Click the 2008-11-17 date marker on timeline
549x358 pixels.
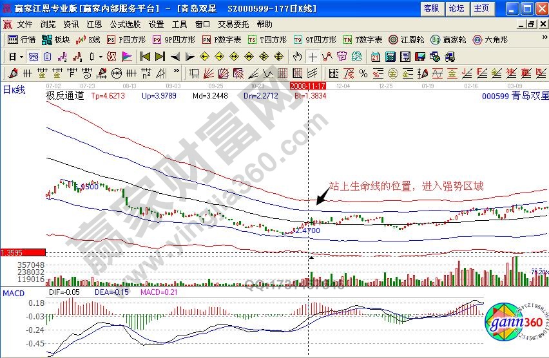[x=308, y=85]
